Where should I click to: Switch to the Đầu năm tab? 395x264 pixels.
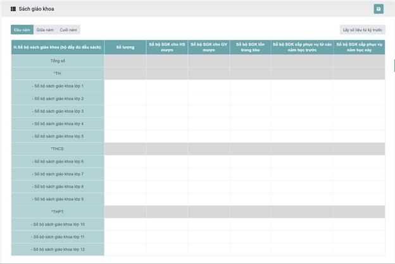click(22, 30)
